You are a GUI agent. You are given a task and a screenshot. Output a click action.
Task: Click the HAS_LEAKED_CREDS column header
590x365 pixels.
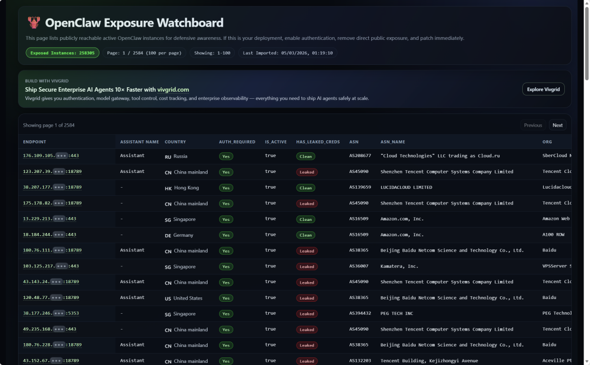(x=318, y=142)
